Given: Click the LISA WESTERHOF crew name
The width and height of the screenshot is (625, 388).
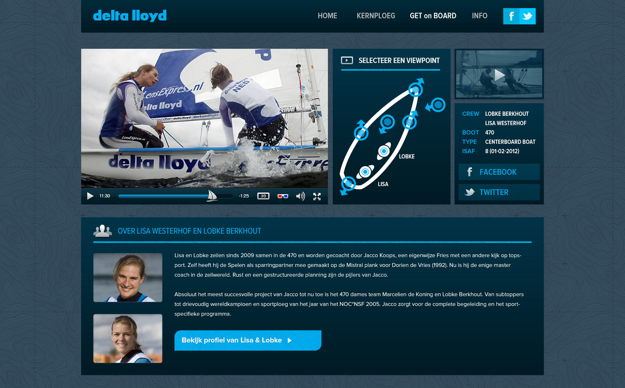Looking at the screenshot, I should 506,123.
